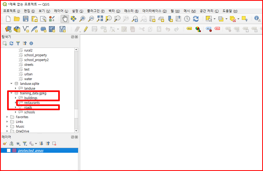Open the 공간 처리 menu
This screenshot has width=263, height=171.
click(209, 11)
